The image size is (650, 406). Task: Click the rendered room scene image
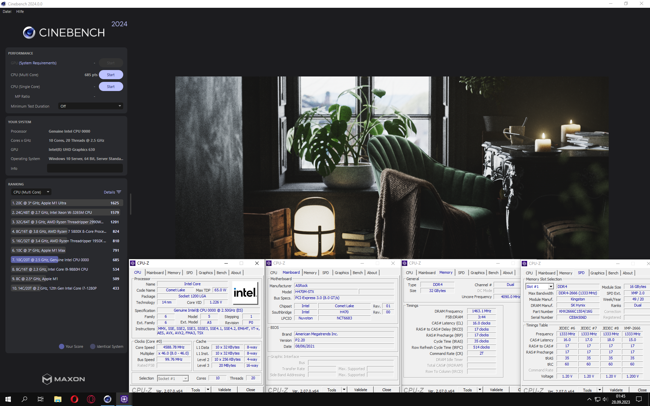point(392,168)
